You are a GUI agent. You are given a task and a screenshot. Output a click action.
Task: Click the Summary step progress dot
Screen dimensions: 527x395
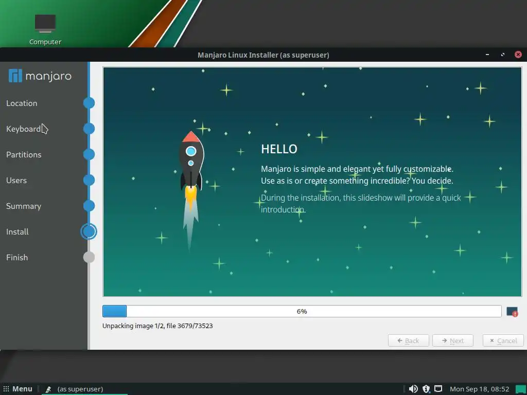[89, 206]
